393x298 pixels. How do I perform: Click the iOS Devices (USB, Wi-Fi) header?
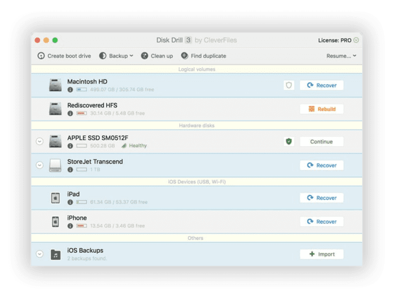(197, 182)
